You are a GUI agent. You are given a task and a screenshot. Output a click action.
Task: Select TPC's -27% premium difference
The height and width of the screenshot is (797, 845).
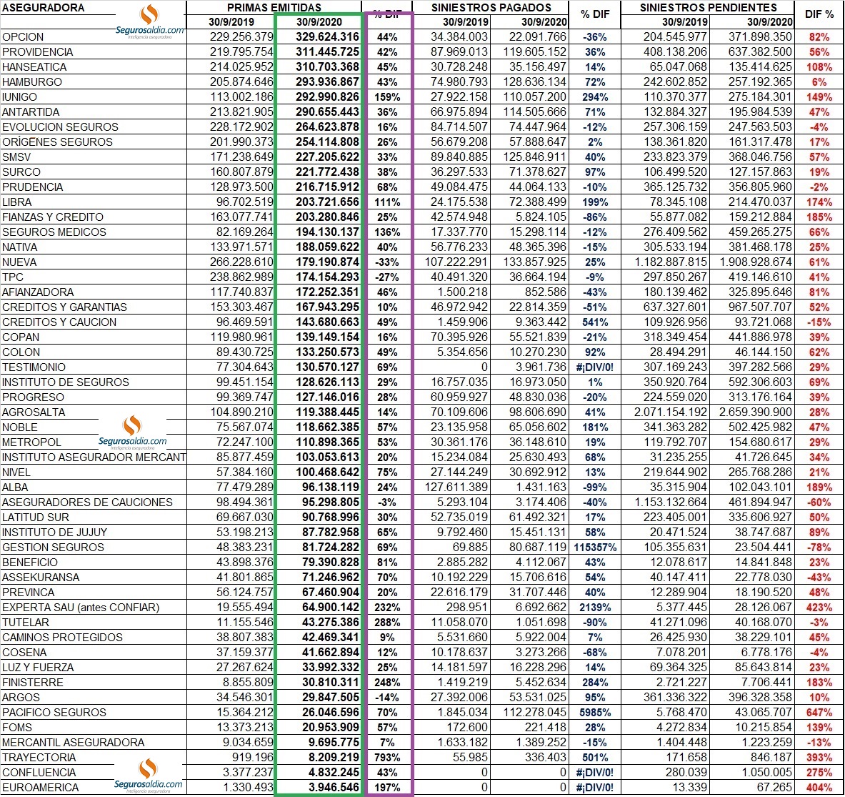point(387,278)
